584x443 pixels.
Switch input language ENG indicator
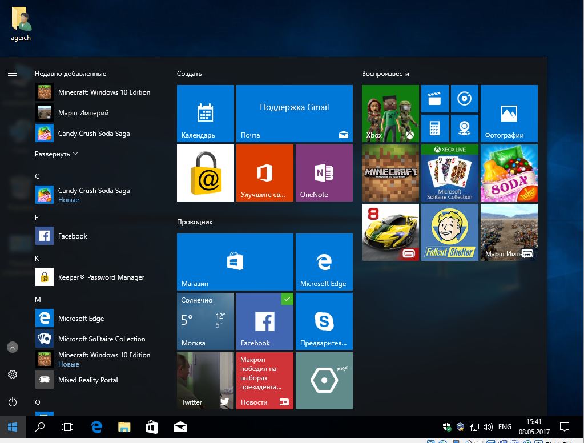(x=505, y=427)
